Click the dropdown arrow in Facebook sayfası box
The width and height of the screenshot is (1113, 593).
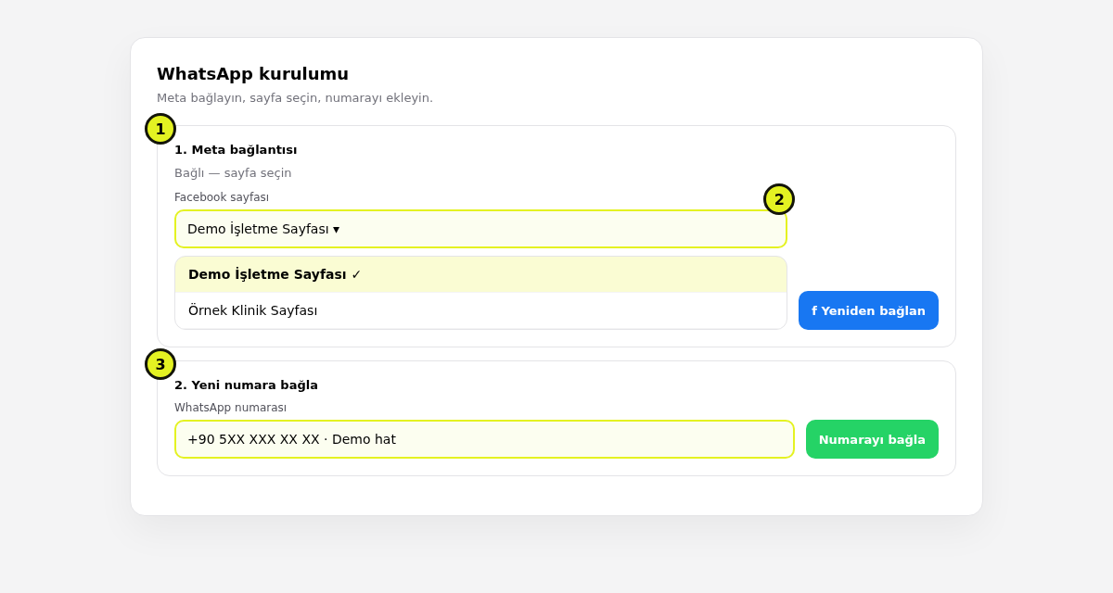click(336, 229)
